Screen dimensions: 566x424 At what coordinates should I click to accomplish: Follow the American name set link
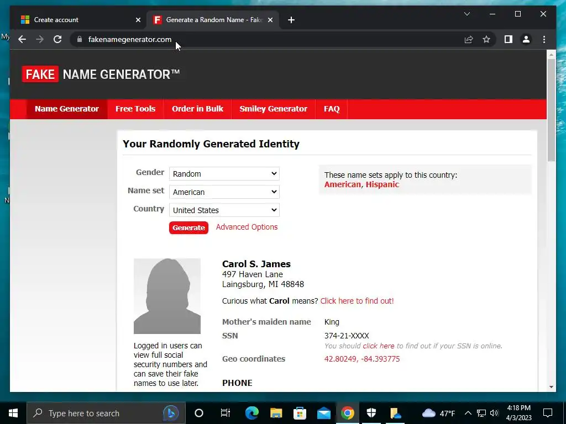click(343, 184)
